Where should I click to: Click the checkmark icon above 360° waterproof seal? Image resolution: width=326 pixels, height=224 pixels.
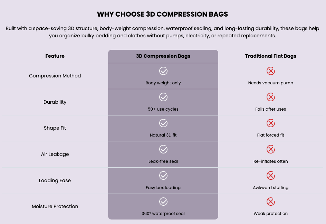163,202
